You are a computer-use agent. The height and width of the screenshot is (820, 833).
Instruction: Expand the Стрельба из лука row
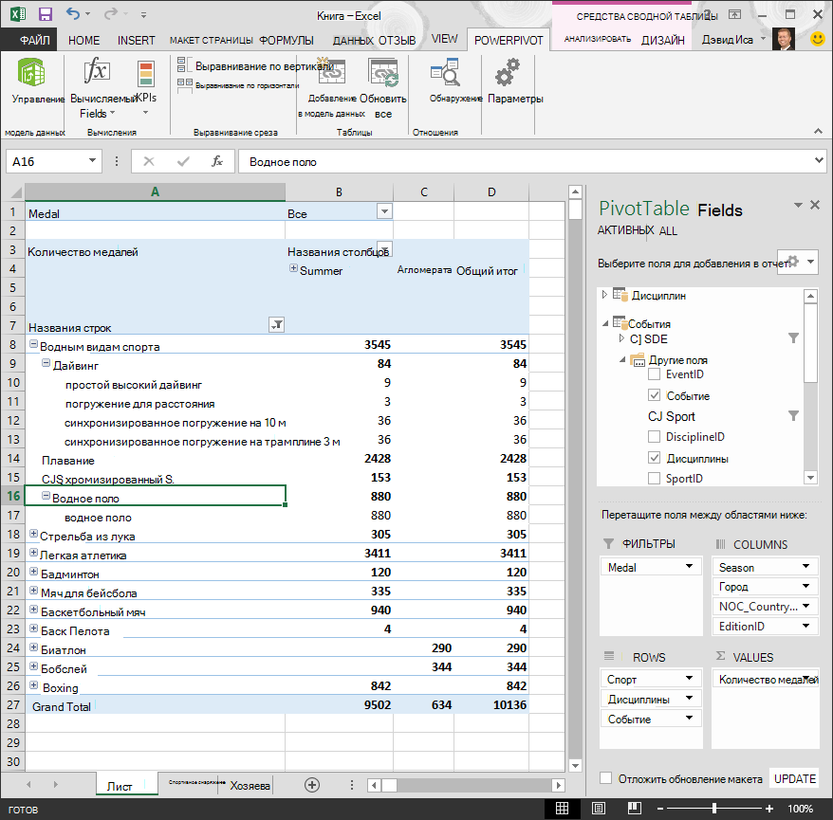33,534
